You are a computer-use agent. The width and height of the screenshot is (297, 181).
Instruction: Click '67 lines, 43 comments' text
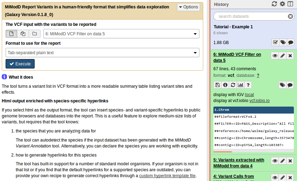click(x=235, y=69)
